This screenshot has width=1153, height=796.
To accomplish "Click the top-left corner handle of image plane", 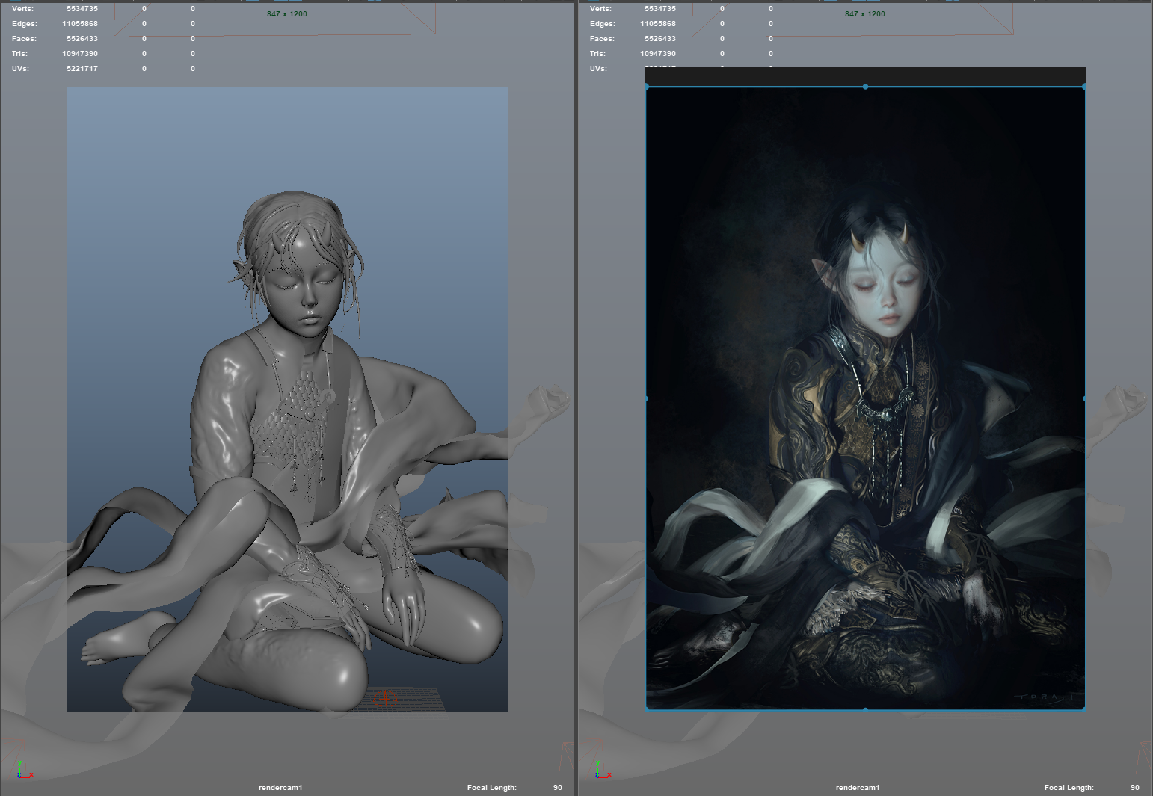I will (x=647, y=87).
